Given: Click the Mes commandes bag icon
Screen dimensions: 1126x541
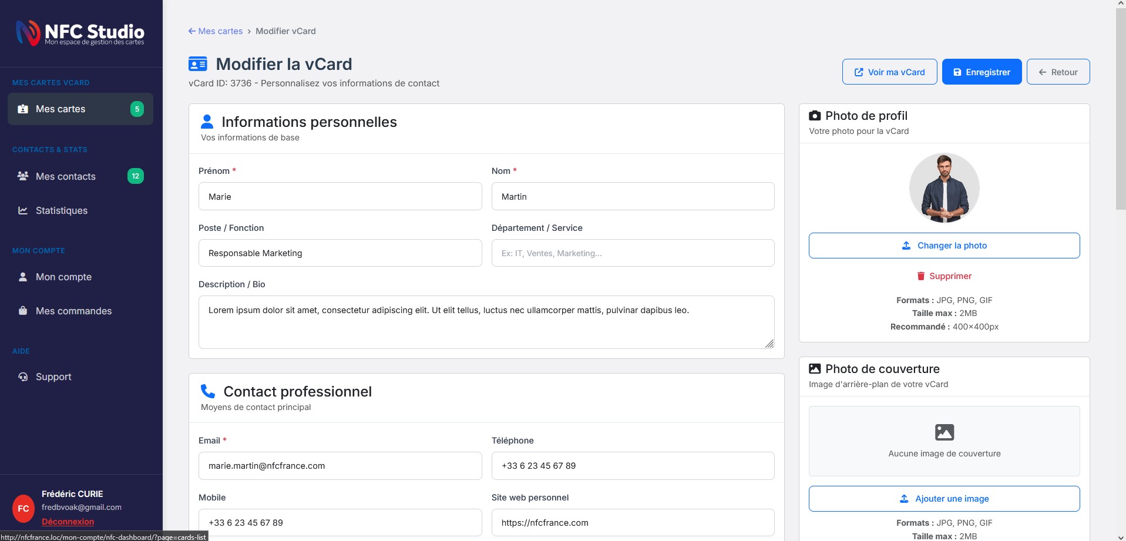Looking at the screenshot, I should (23, 311).
